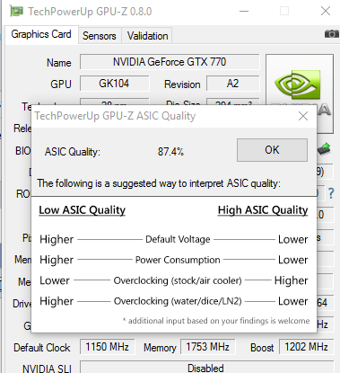The image size is (340, 373).
Task: Click the 87.4% ASIC quality value
Action: pos(170,152)
